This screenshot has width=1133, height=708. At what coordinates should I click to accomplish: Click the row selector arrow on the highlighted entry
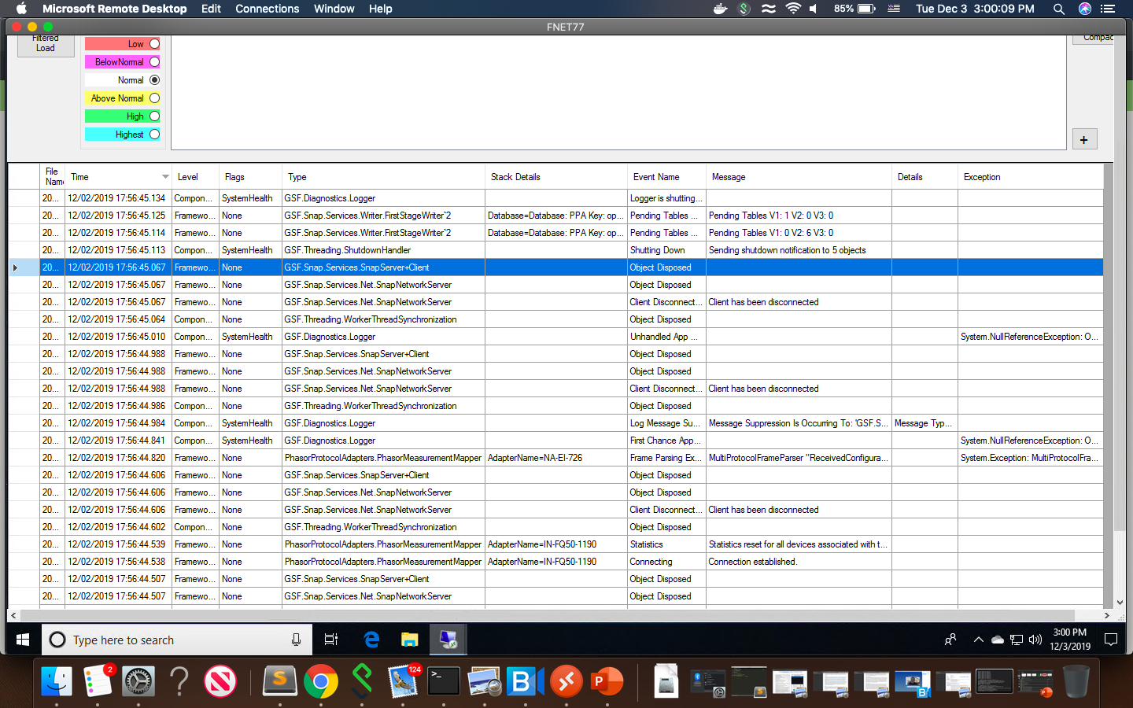(14, 267)
